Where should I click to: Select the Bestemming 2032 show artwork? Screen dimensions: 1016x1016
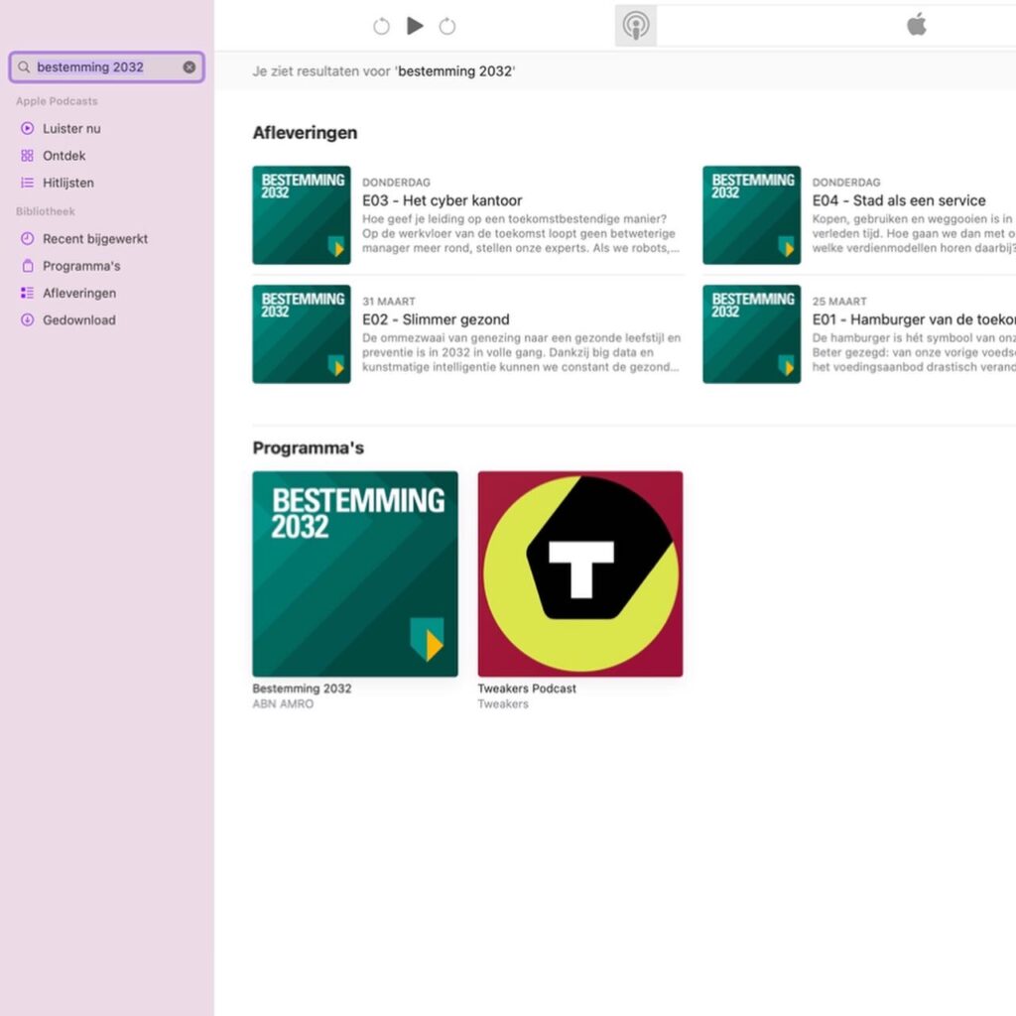[355, 573]
